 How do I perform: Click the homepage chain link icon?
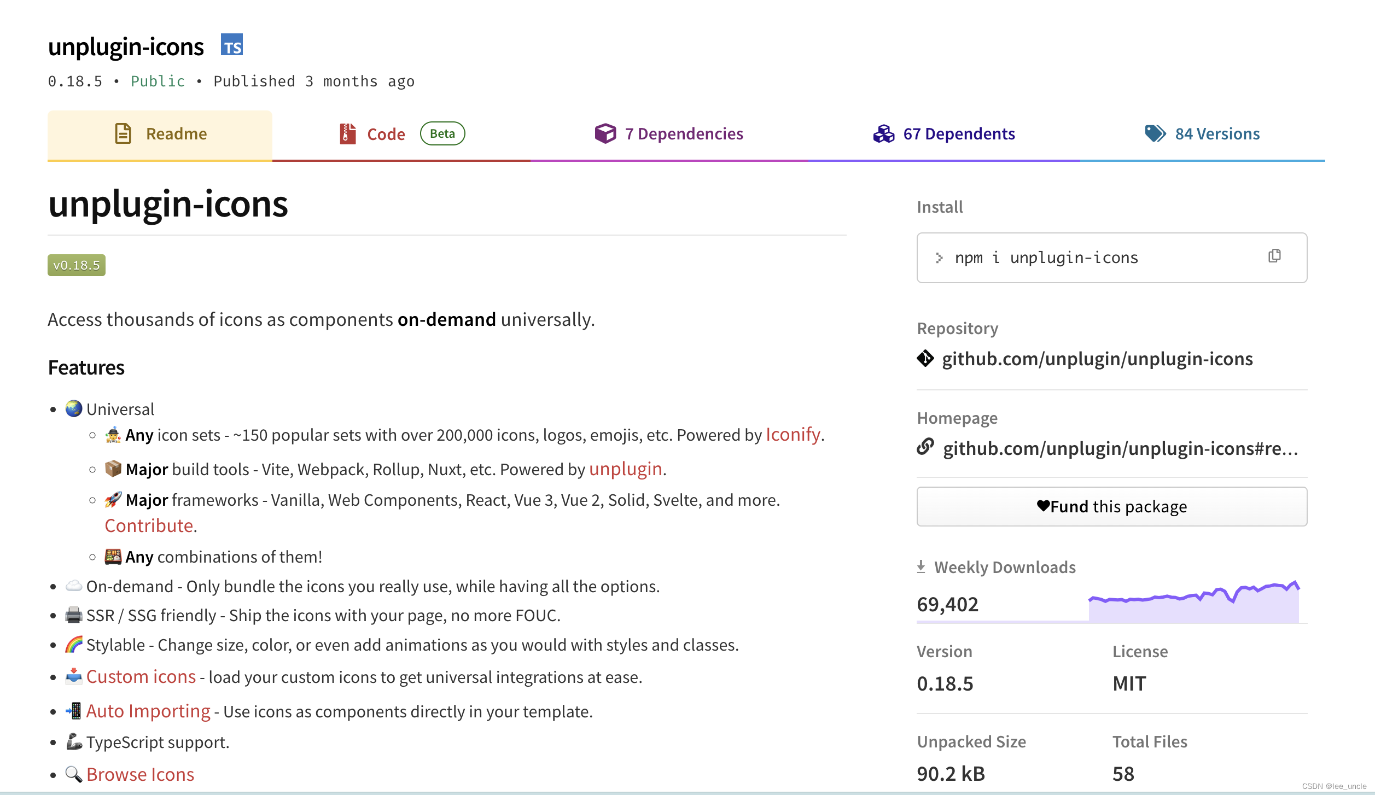pos(925,447)
